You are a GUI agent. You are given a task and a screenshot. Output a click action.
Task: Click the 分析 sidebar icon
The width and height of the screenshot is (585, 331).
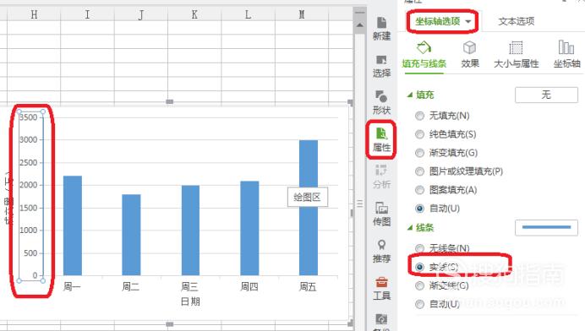(381, 176)
